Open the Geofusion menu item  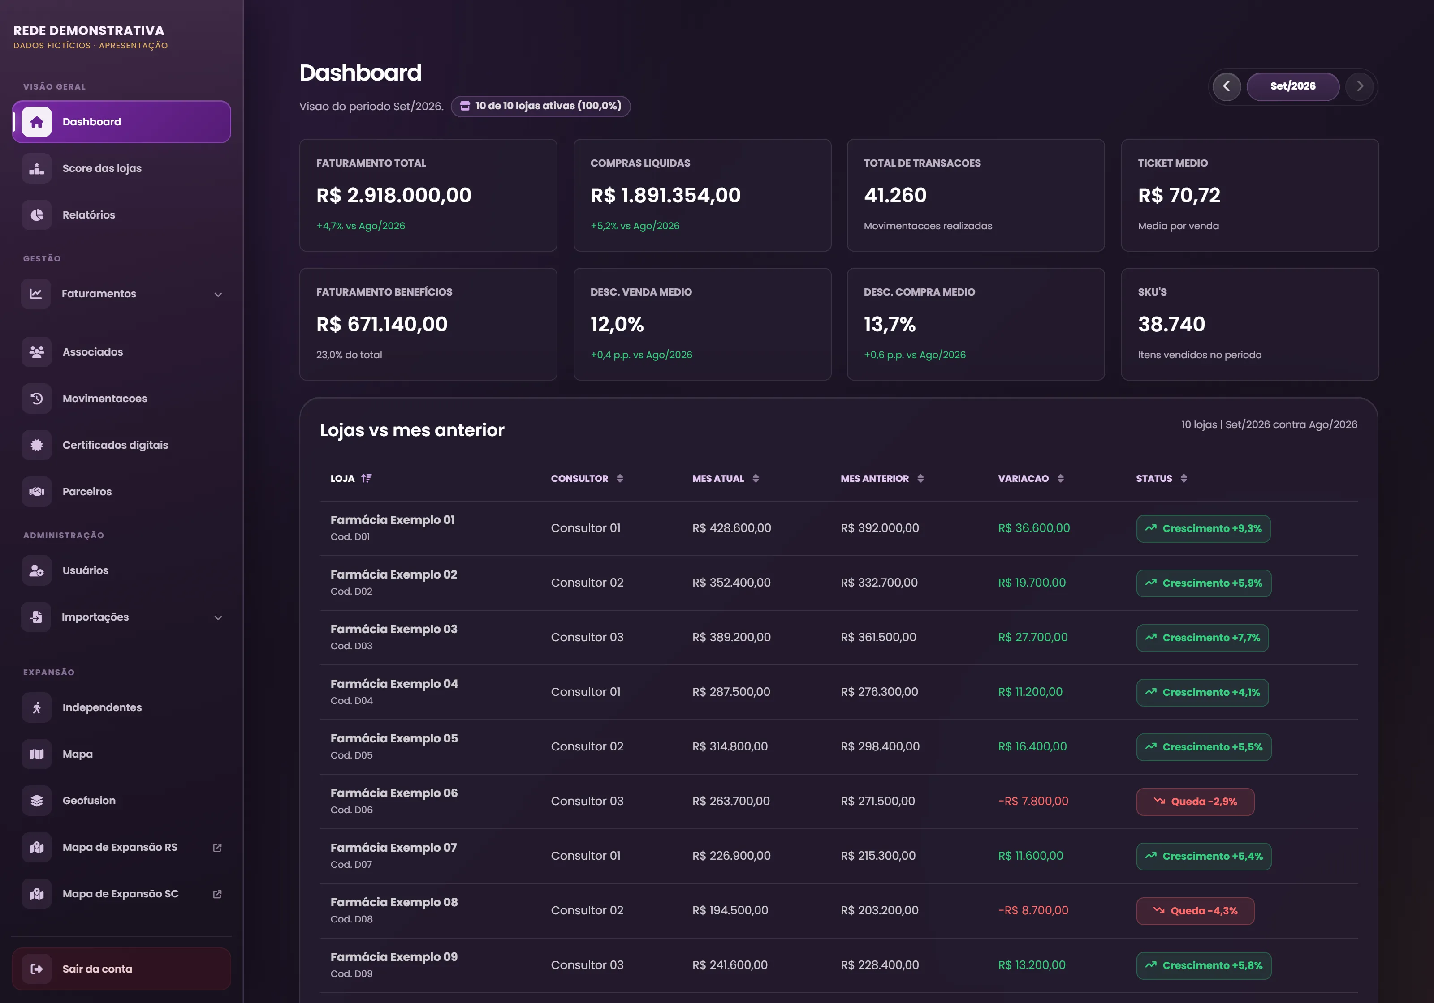(x=121, y=801)
